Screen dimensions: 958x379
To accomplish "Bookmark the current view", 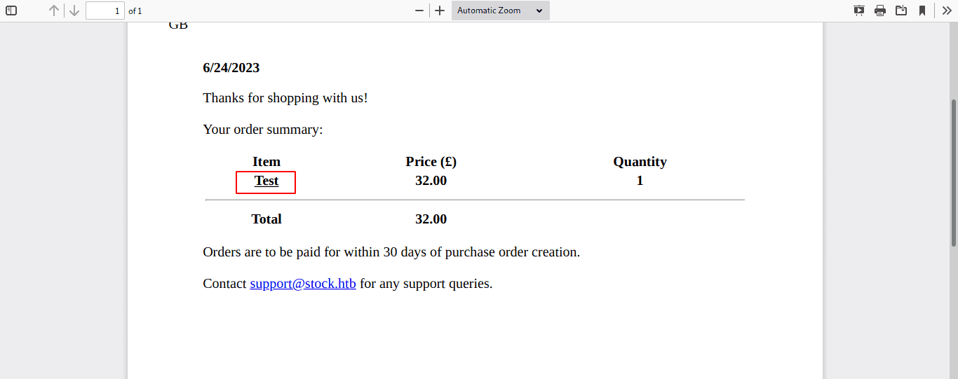I will (x=922, y=11).
